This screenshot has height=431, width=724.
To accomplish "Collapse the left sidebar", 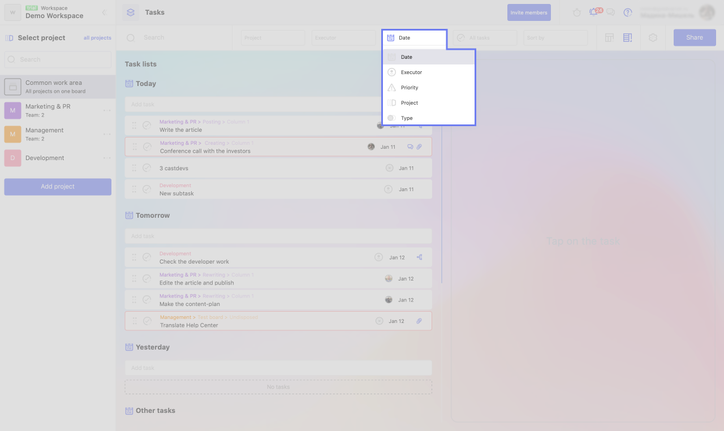I will point(104,12).
